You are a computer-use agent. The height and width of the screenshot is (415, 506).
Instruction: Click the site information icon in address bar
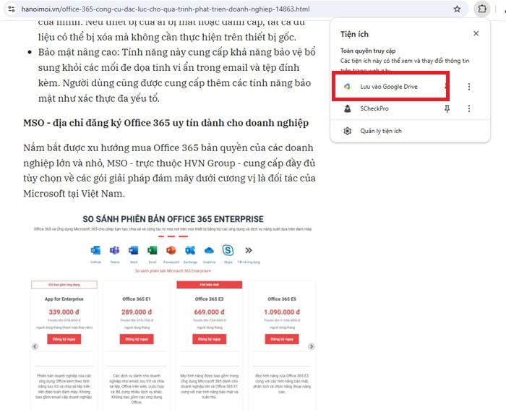point(12,9)
